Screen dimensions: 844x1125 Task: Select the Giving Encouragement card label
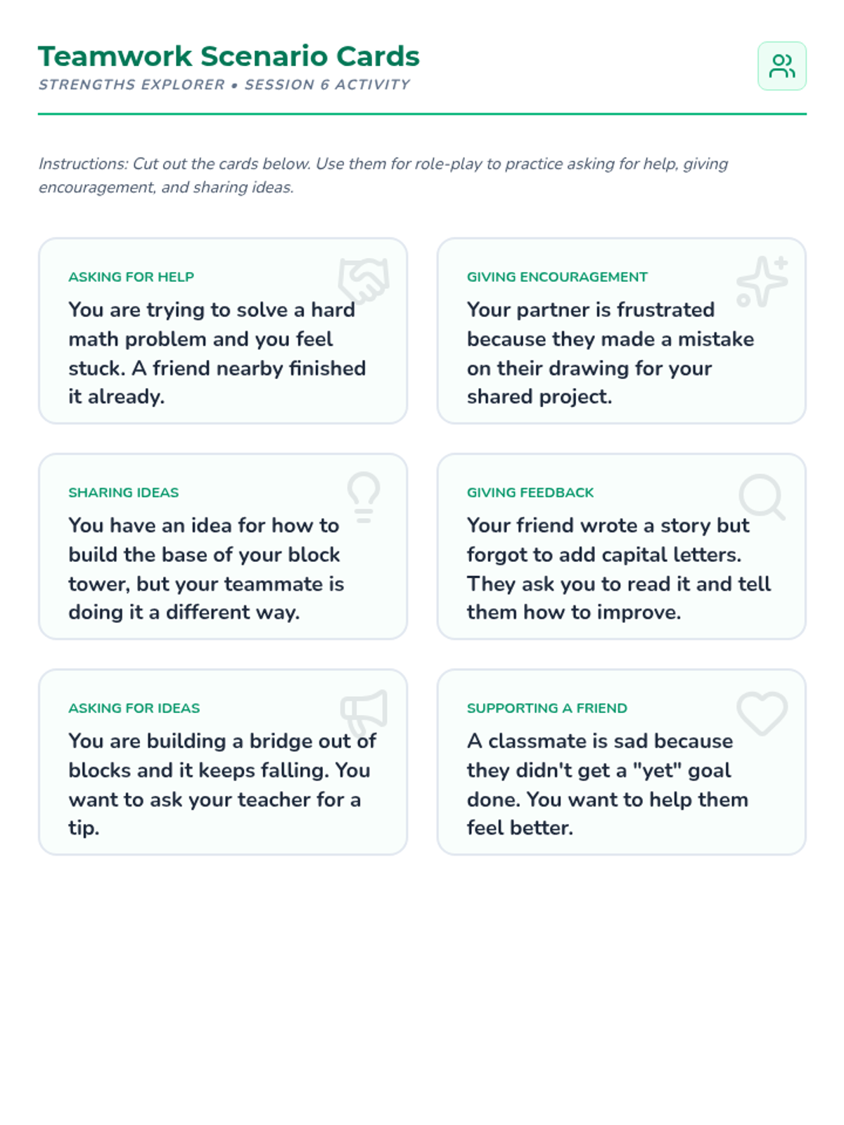coord(557,277)
